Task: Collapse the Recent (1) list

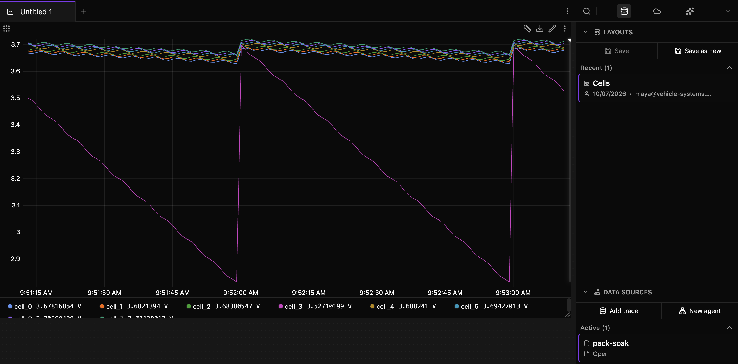Action: (729, 68)
